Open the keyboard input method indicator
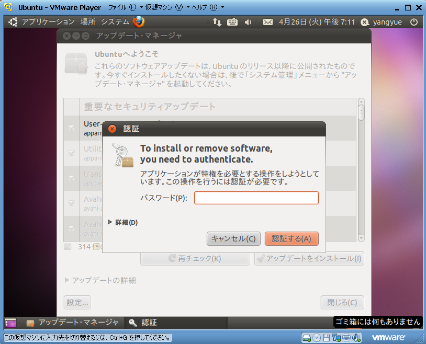The width and height of the screenshot is (426, 344). pos(232,22)
